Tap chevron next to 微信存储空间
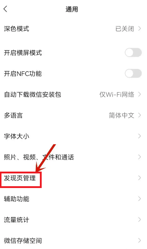The image size is (147, 249). [140, 241]
